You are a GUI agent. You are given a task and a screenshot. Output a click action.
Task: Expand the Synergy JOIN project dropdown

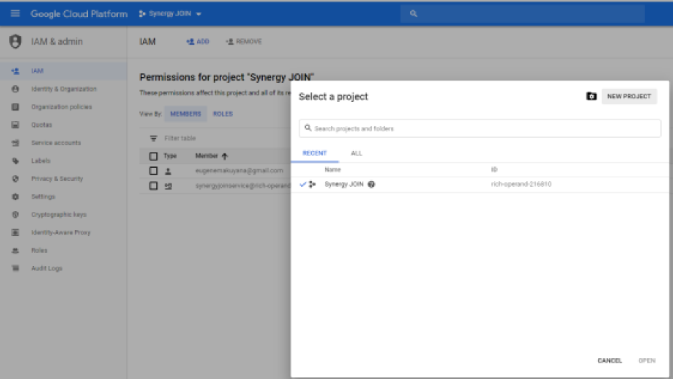coord(170,14)
